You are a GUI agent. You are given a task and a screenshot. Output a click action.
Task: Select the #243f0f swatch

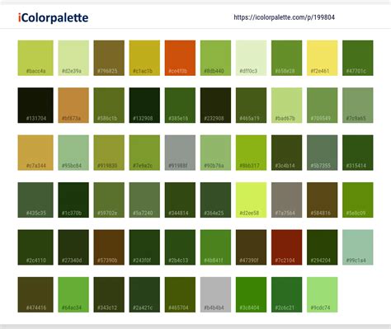pos(144,247)
